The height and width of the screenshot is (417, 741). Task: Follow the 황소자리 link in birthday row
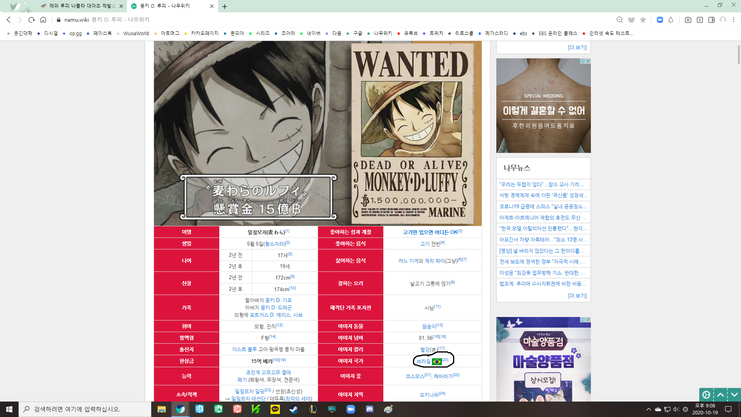(274, 244)
